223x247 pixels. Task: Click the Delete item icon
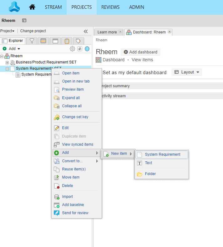[x=57, y=186]
